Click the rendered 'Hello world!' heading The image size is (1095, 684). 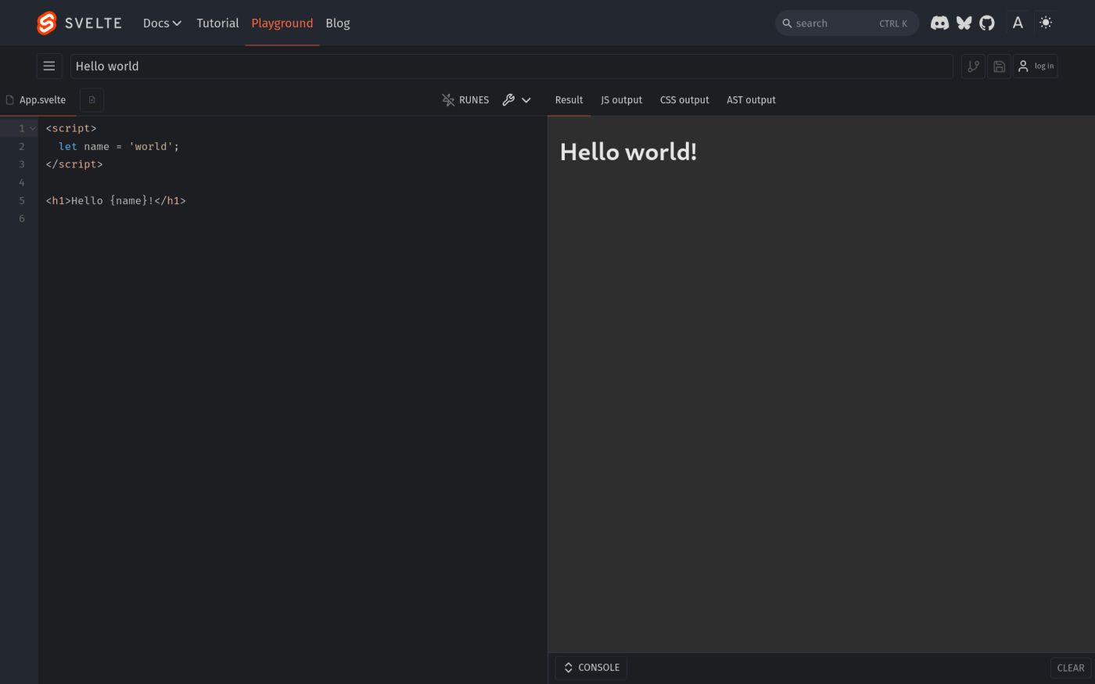point(628,152)
